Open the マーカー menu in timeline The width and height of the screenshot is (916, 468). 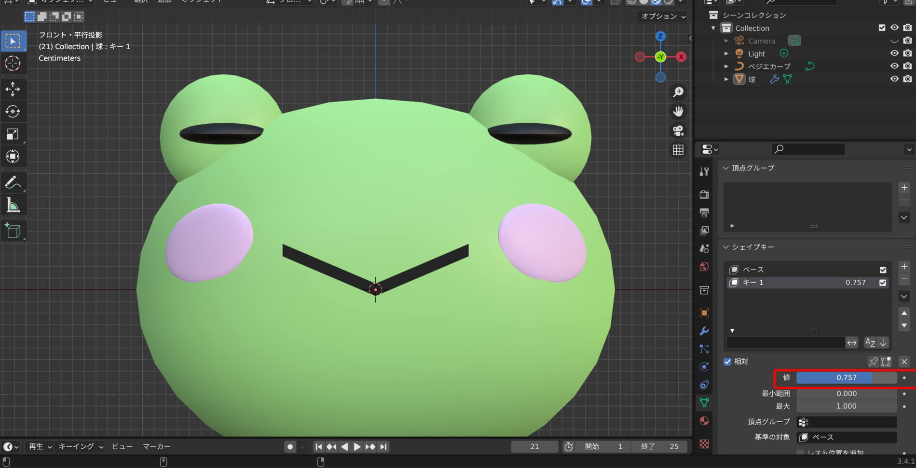pos(156,447)
